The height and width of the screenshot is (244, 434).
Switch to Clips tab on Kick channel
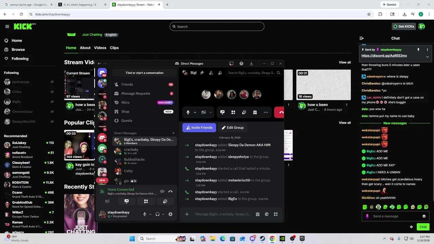point(114,48)
